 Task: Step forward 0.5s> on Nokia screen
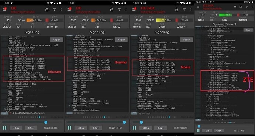coord(161,128)
